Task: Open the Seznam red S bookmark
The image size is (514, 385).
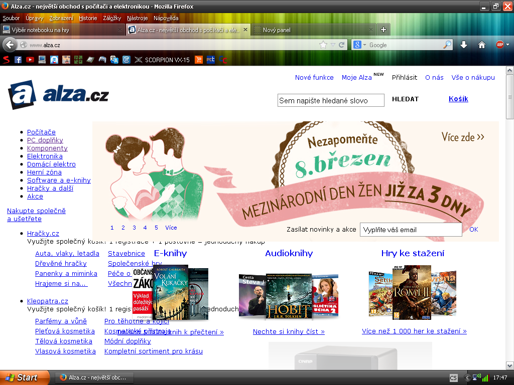Action: pyautogui.click(x=6, y=60)
